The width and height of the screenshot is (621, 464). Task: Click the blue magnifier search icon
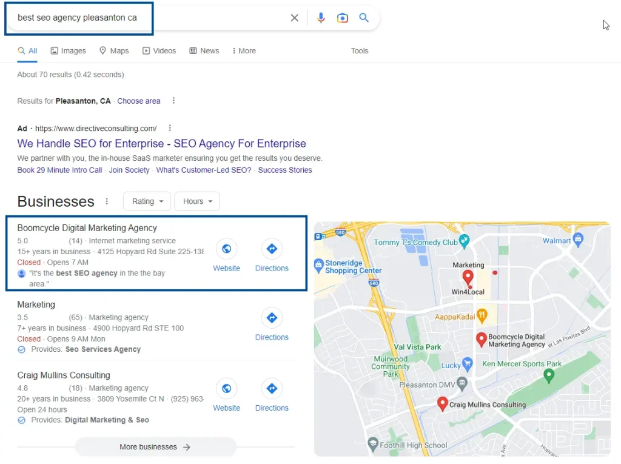(364, 18)
